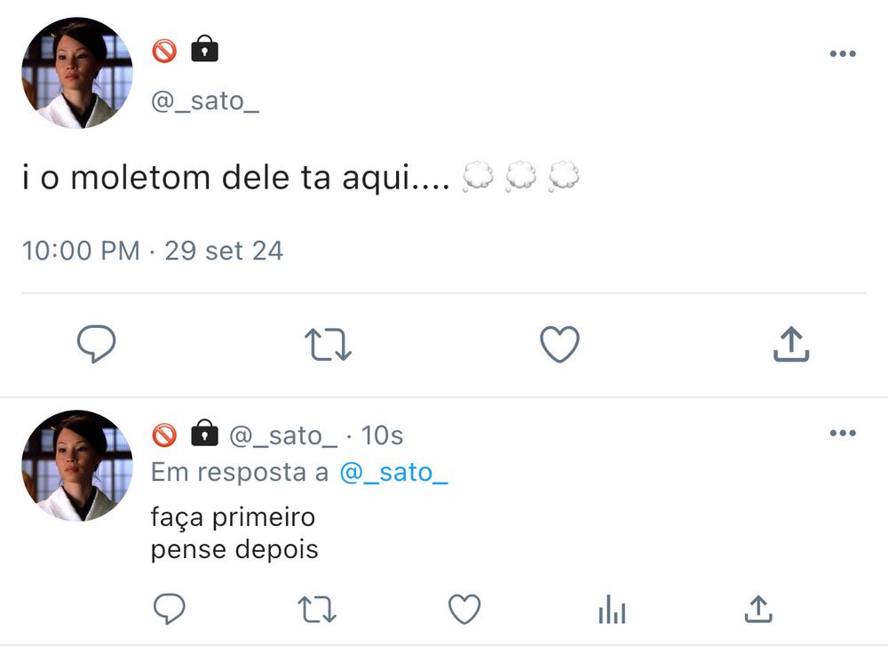
Task: Click the 10:00 PM · 29 set 24 timestamp
Action: point(152,251)
